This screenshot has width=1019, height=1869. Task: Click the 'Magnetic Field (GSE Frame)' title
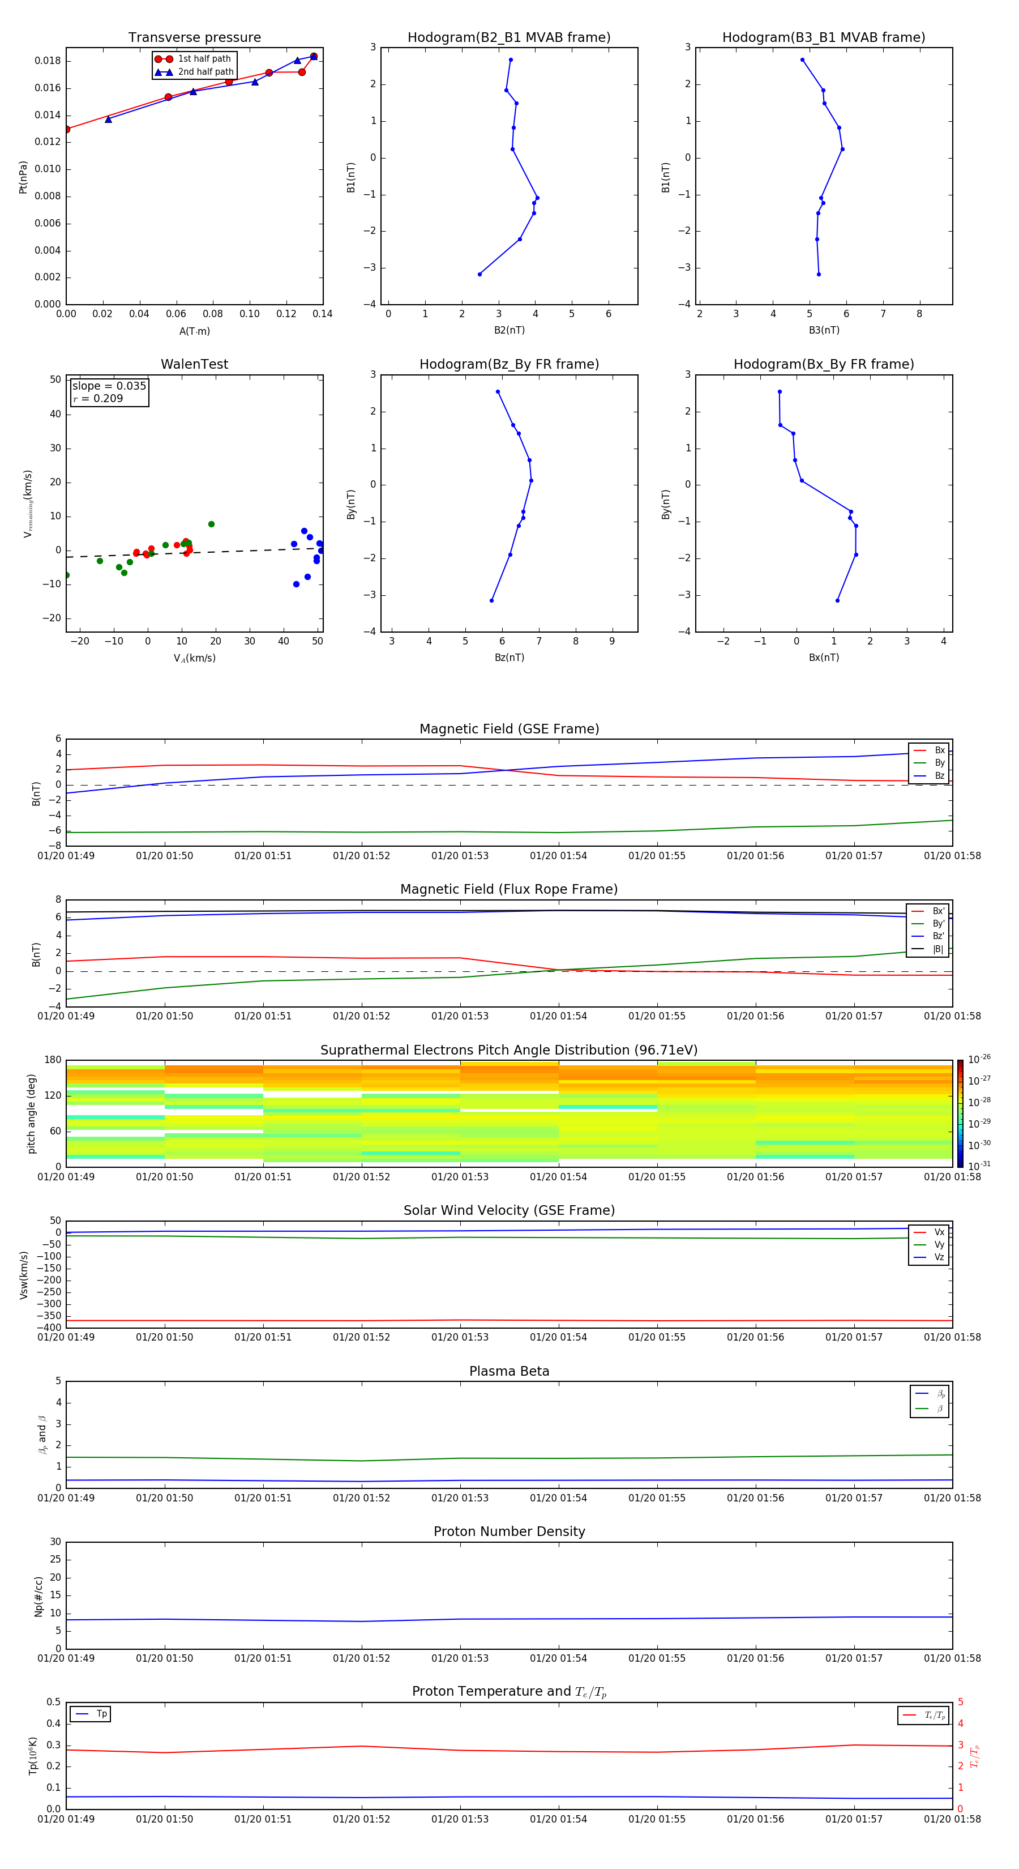509,729
